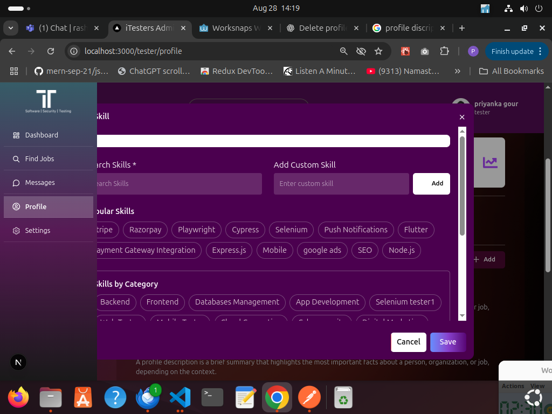Toggle the Playwright skill chip
The height and width of the screenshot is (414, 552).
point(196,230)
